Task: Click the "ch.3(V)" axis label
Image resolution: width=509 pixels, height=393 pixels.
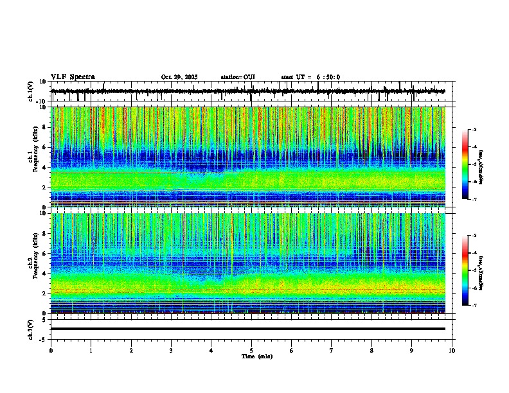Action: pyautogui.click(x=31, y=330)
